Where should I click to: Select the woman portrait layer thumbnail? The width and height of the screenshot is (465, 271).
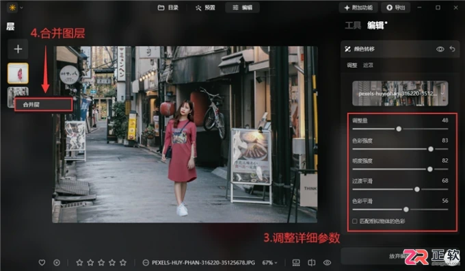pyautogui.click(x=18, y=73)
